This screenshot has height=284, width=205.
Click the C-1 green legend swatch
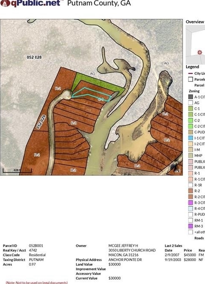(x=190, y=109)
